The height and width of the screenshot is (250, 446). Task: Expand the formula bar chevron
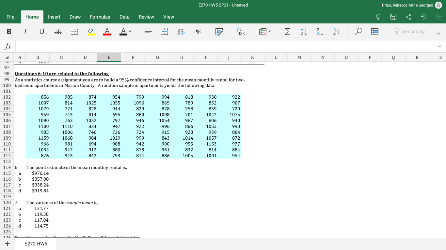point(439,46)
